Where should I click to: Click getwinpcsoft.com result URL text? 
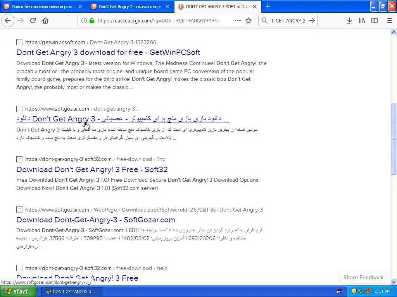coord(91,42)
